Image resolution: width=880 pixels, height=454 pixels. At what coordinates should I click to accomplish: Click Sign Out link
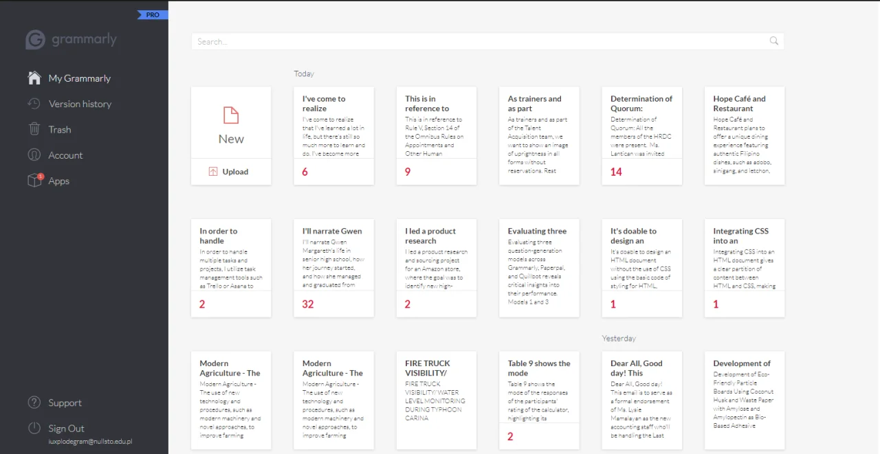pyautogui.click(x=66, y=428)
